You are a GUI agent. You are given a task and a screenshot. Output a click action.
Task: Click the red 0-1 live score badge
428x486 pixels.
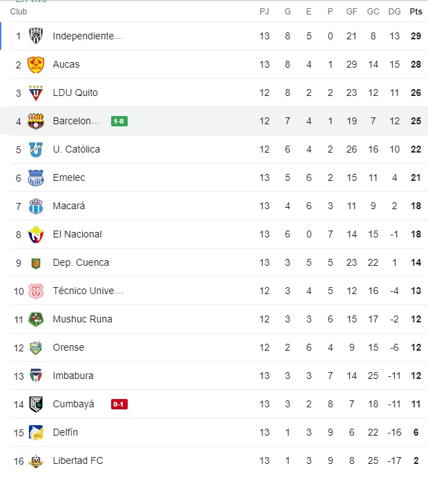click(119, 404)
